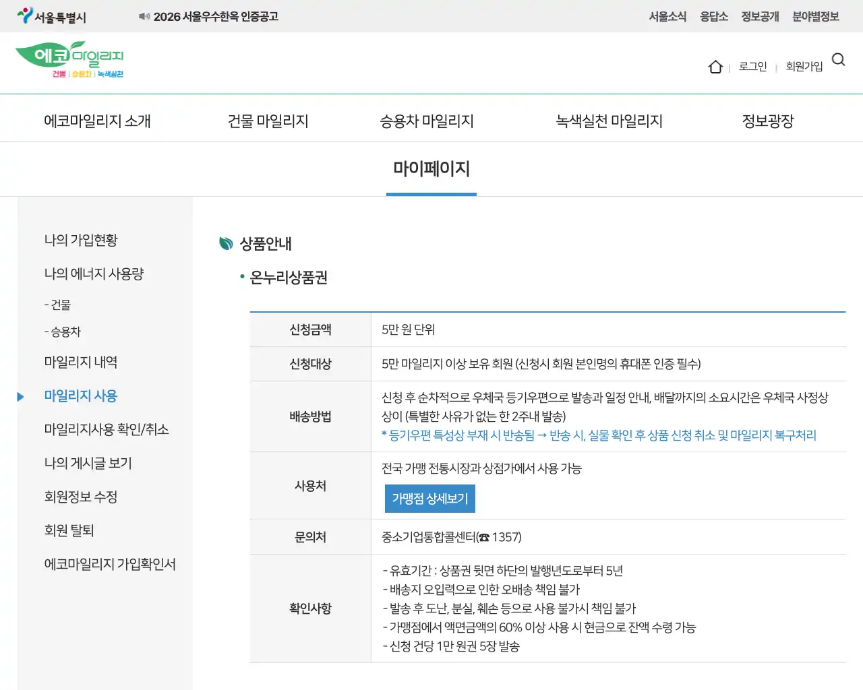Image resolution: width=863 pixels, height=690 pixels.
Task: Click the 가맹점 상세보기 button
Action: 430,499
